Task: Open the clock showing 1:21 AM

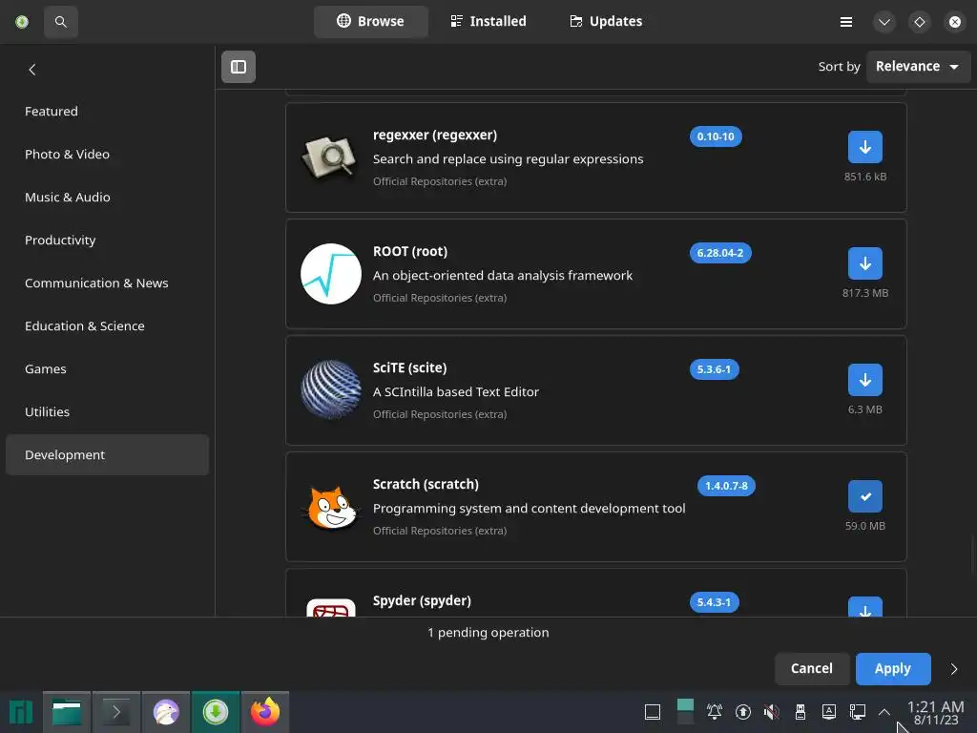Action: [936, 712]
